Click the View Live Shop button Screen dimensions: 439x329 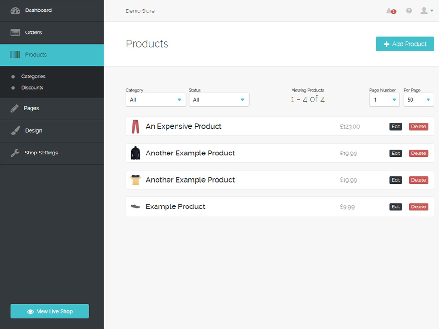tap(50, 311)
